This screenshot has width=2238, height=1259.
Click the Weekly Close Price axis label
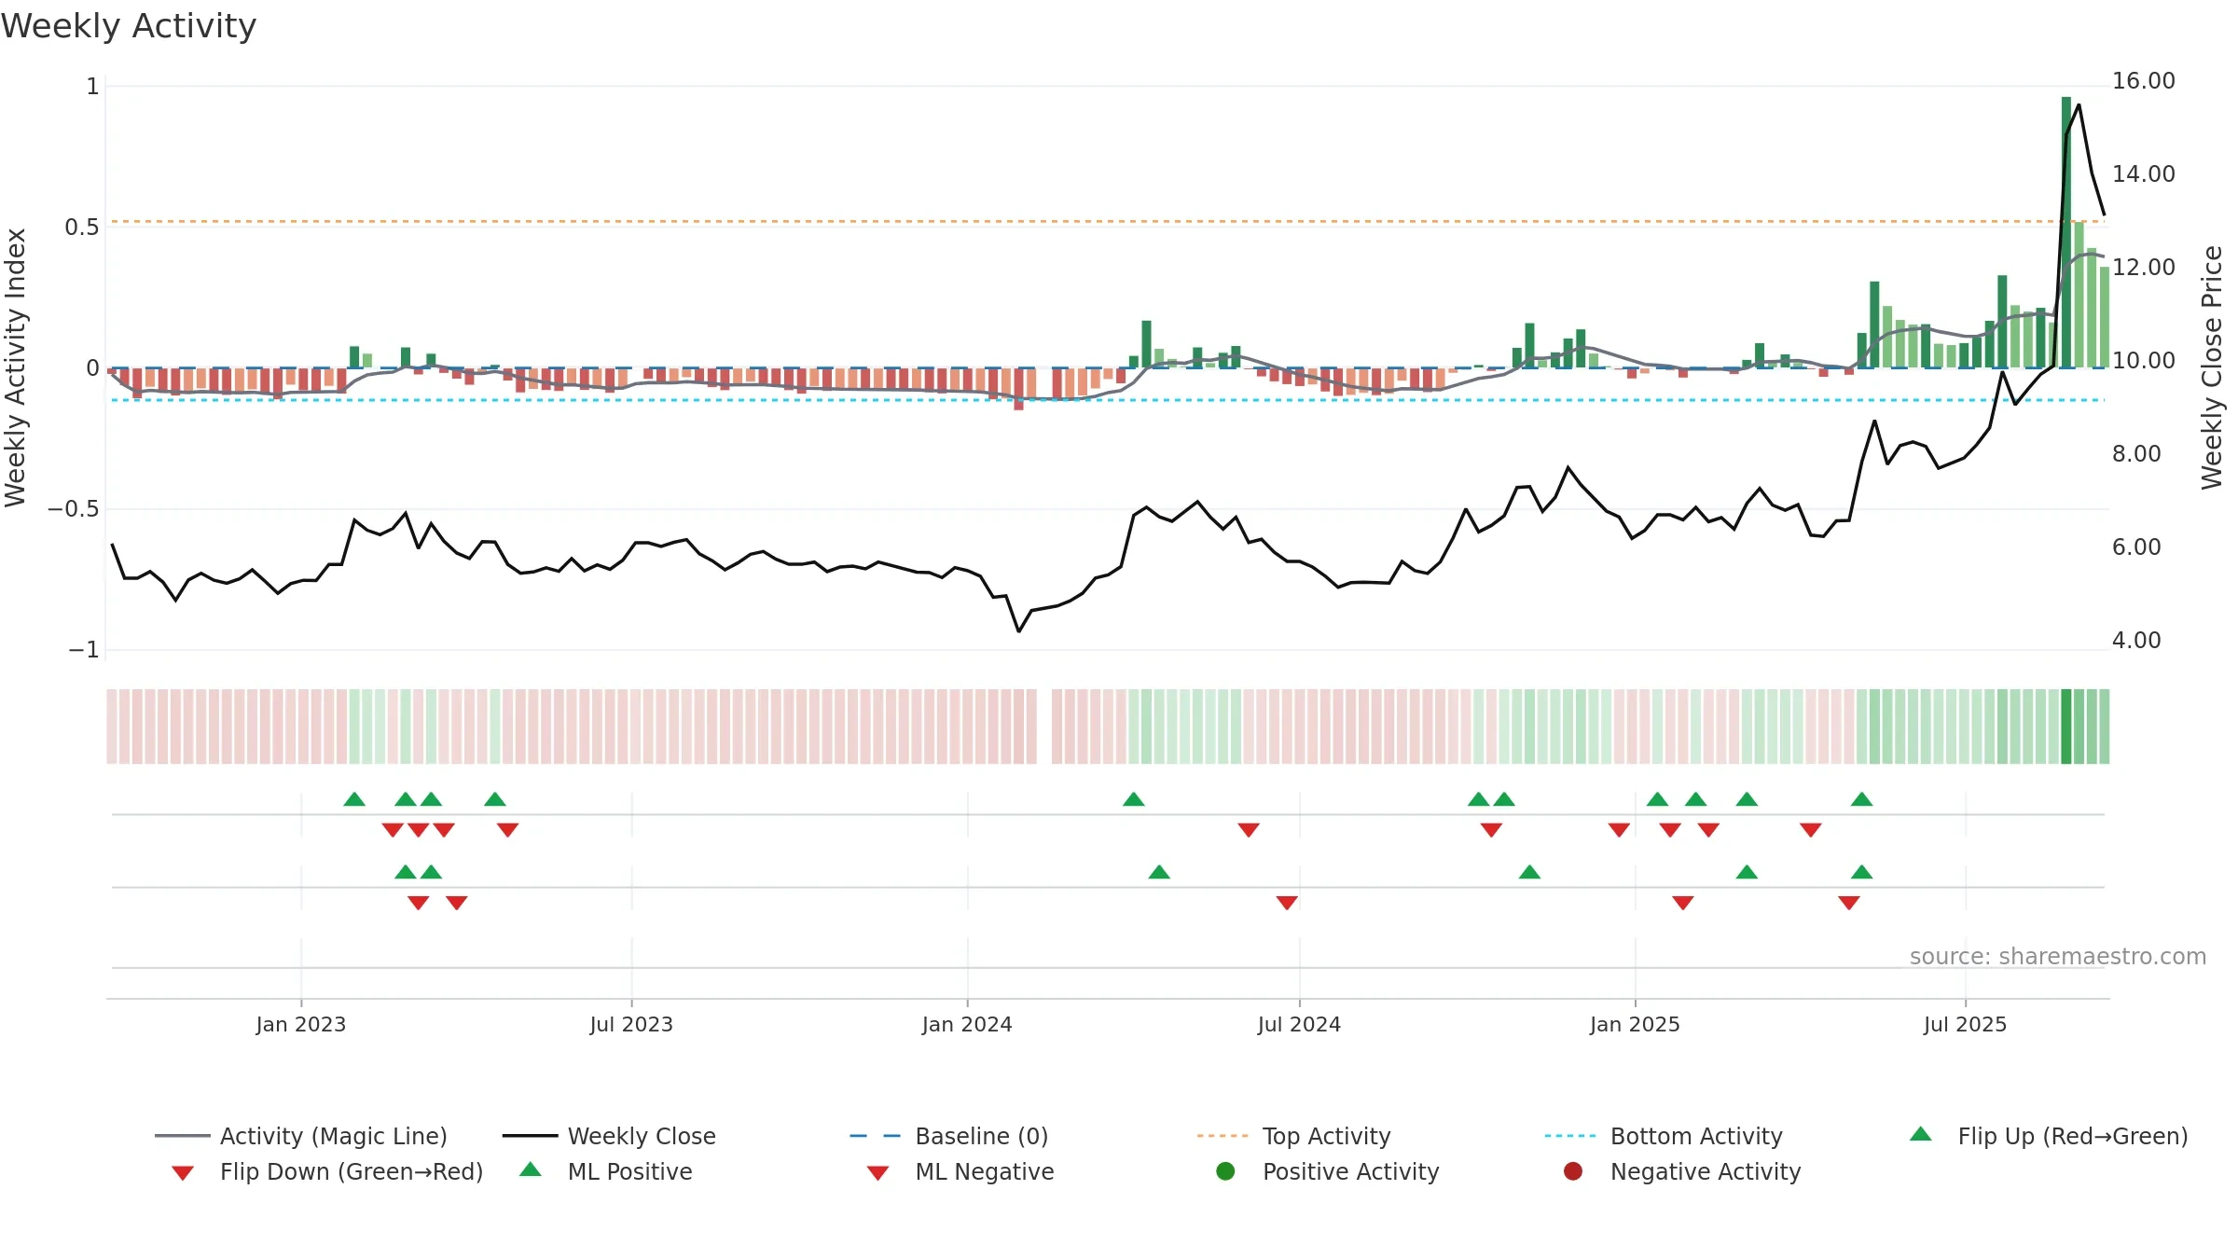point(2212,367)
